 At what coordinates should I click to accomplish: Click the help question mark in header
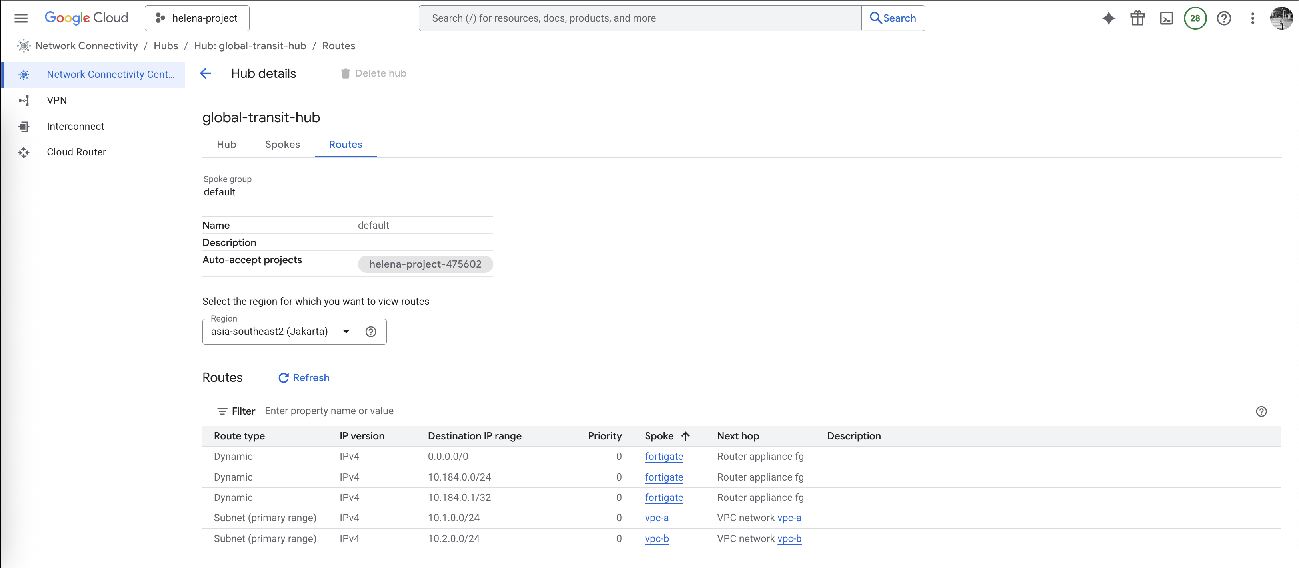coord(1224,18)
